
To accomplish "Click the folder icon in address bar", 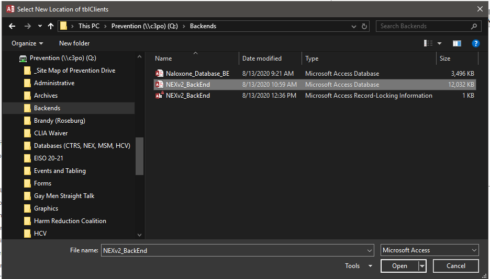I will pyautogui.click(x=63, y=26).
